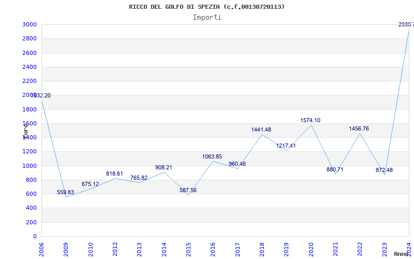Click the 2015 x-axis year label
Image resolution: width=414 pixels, height=259 pixels.
tap(188, 250)
